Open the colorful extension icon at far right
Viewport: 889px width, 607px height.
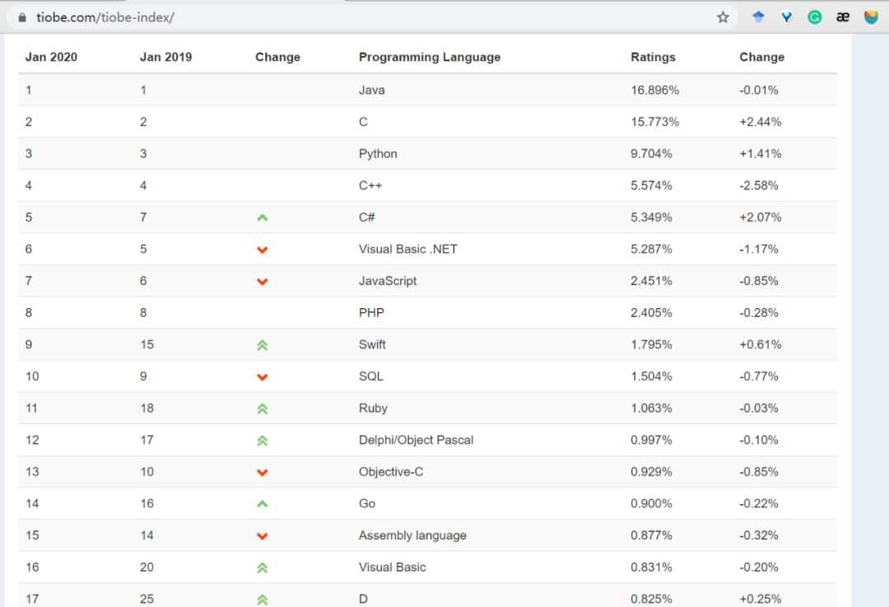[x=871, y=17]
